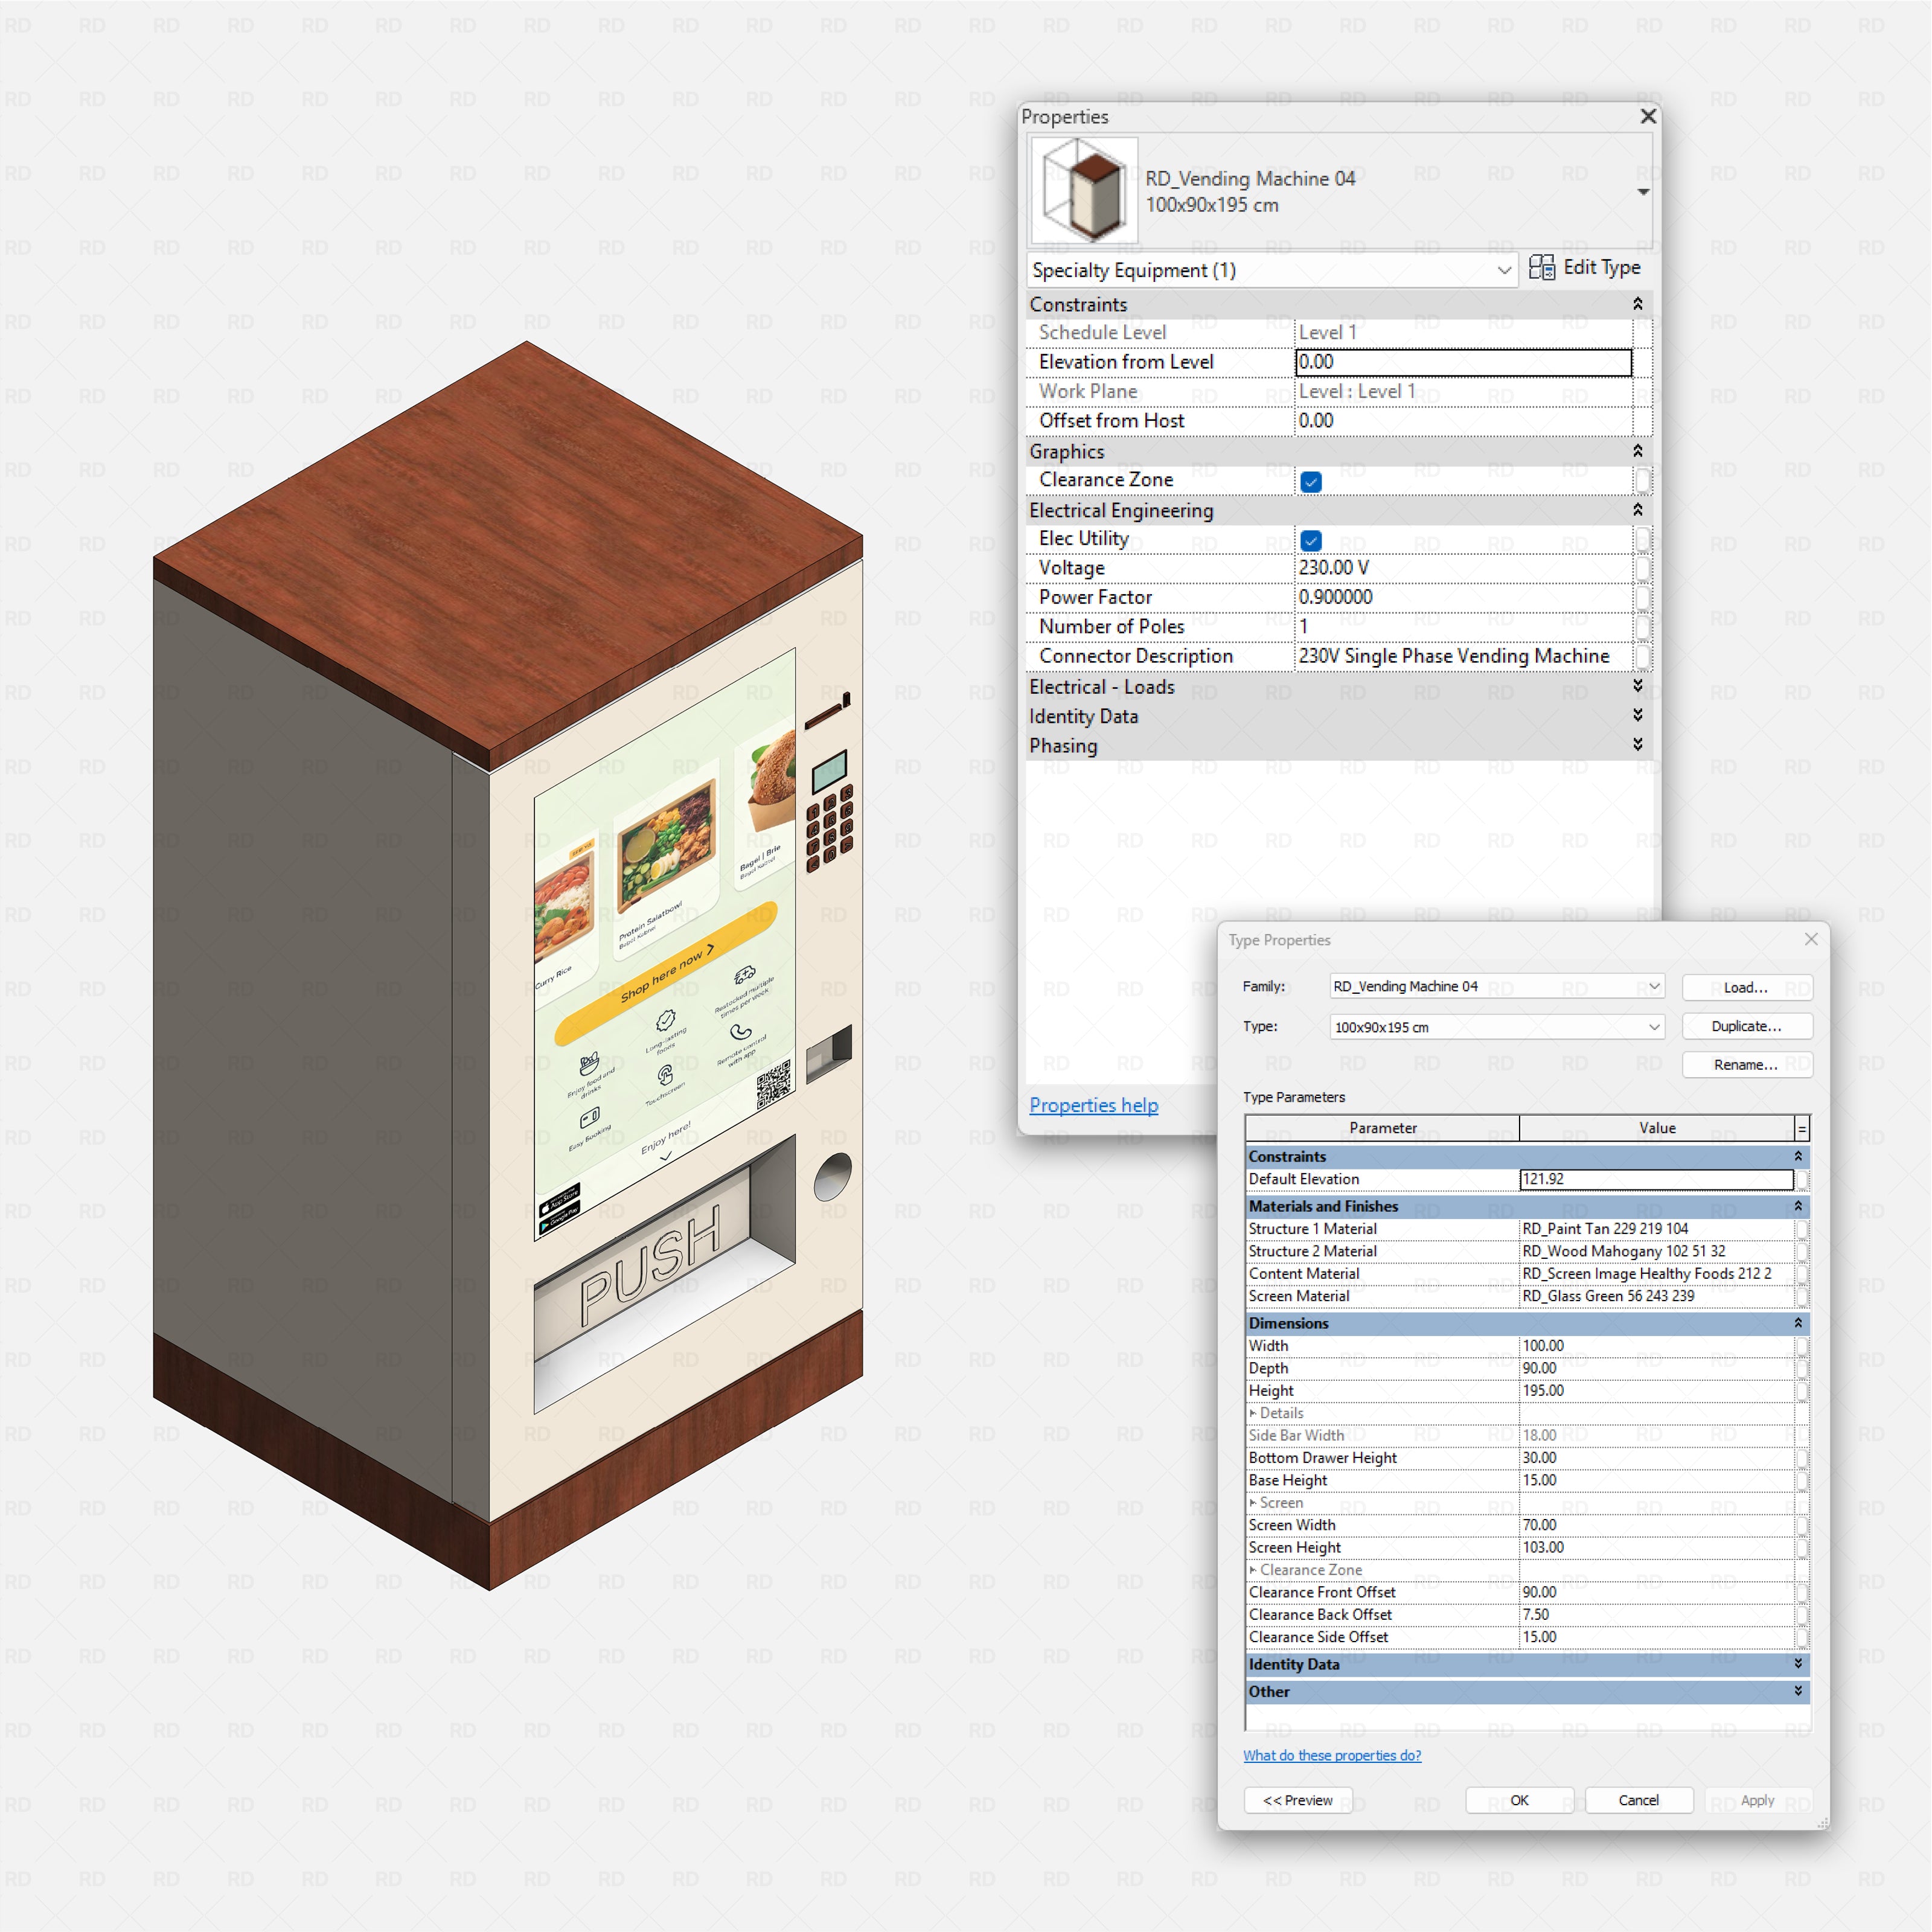Click the Base Height value 15.00
This screenshot has width=1932, height=1932.
[1656, 1480]
